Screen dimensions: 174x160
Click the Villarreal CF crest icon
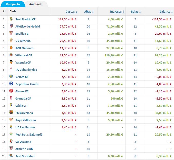click(11, 55)
